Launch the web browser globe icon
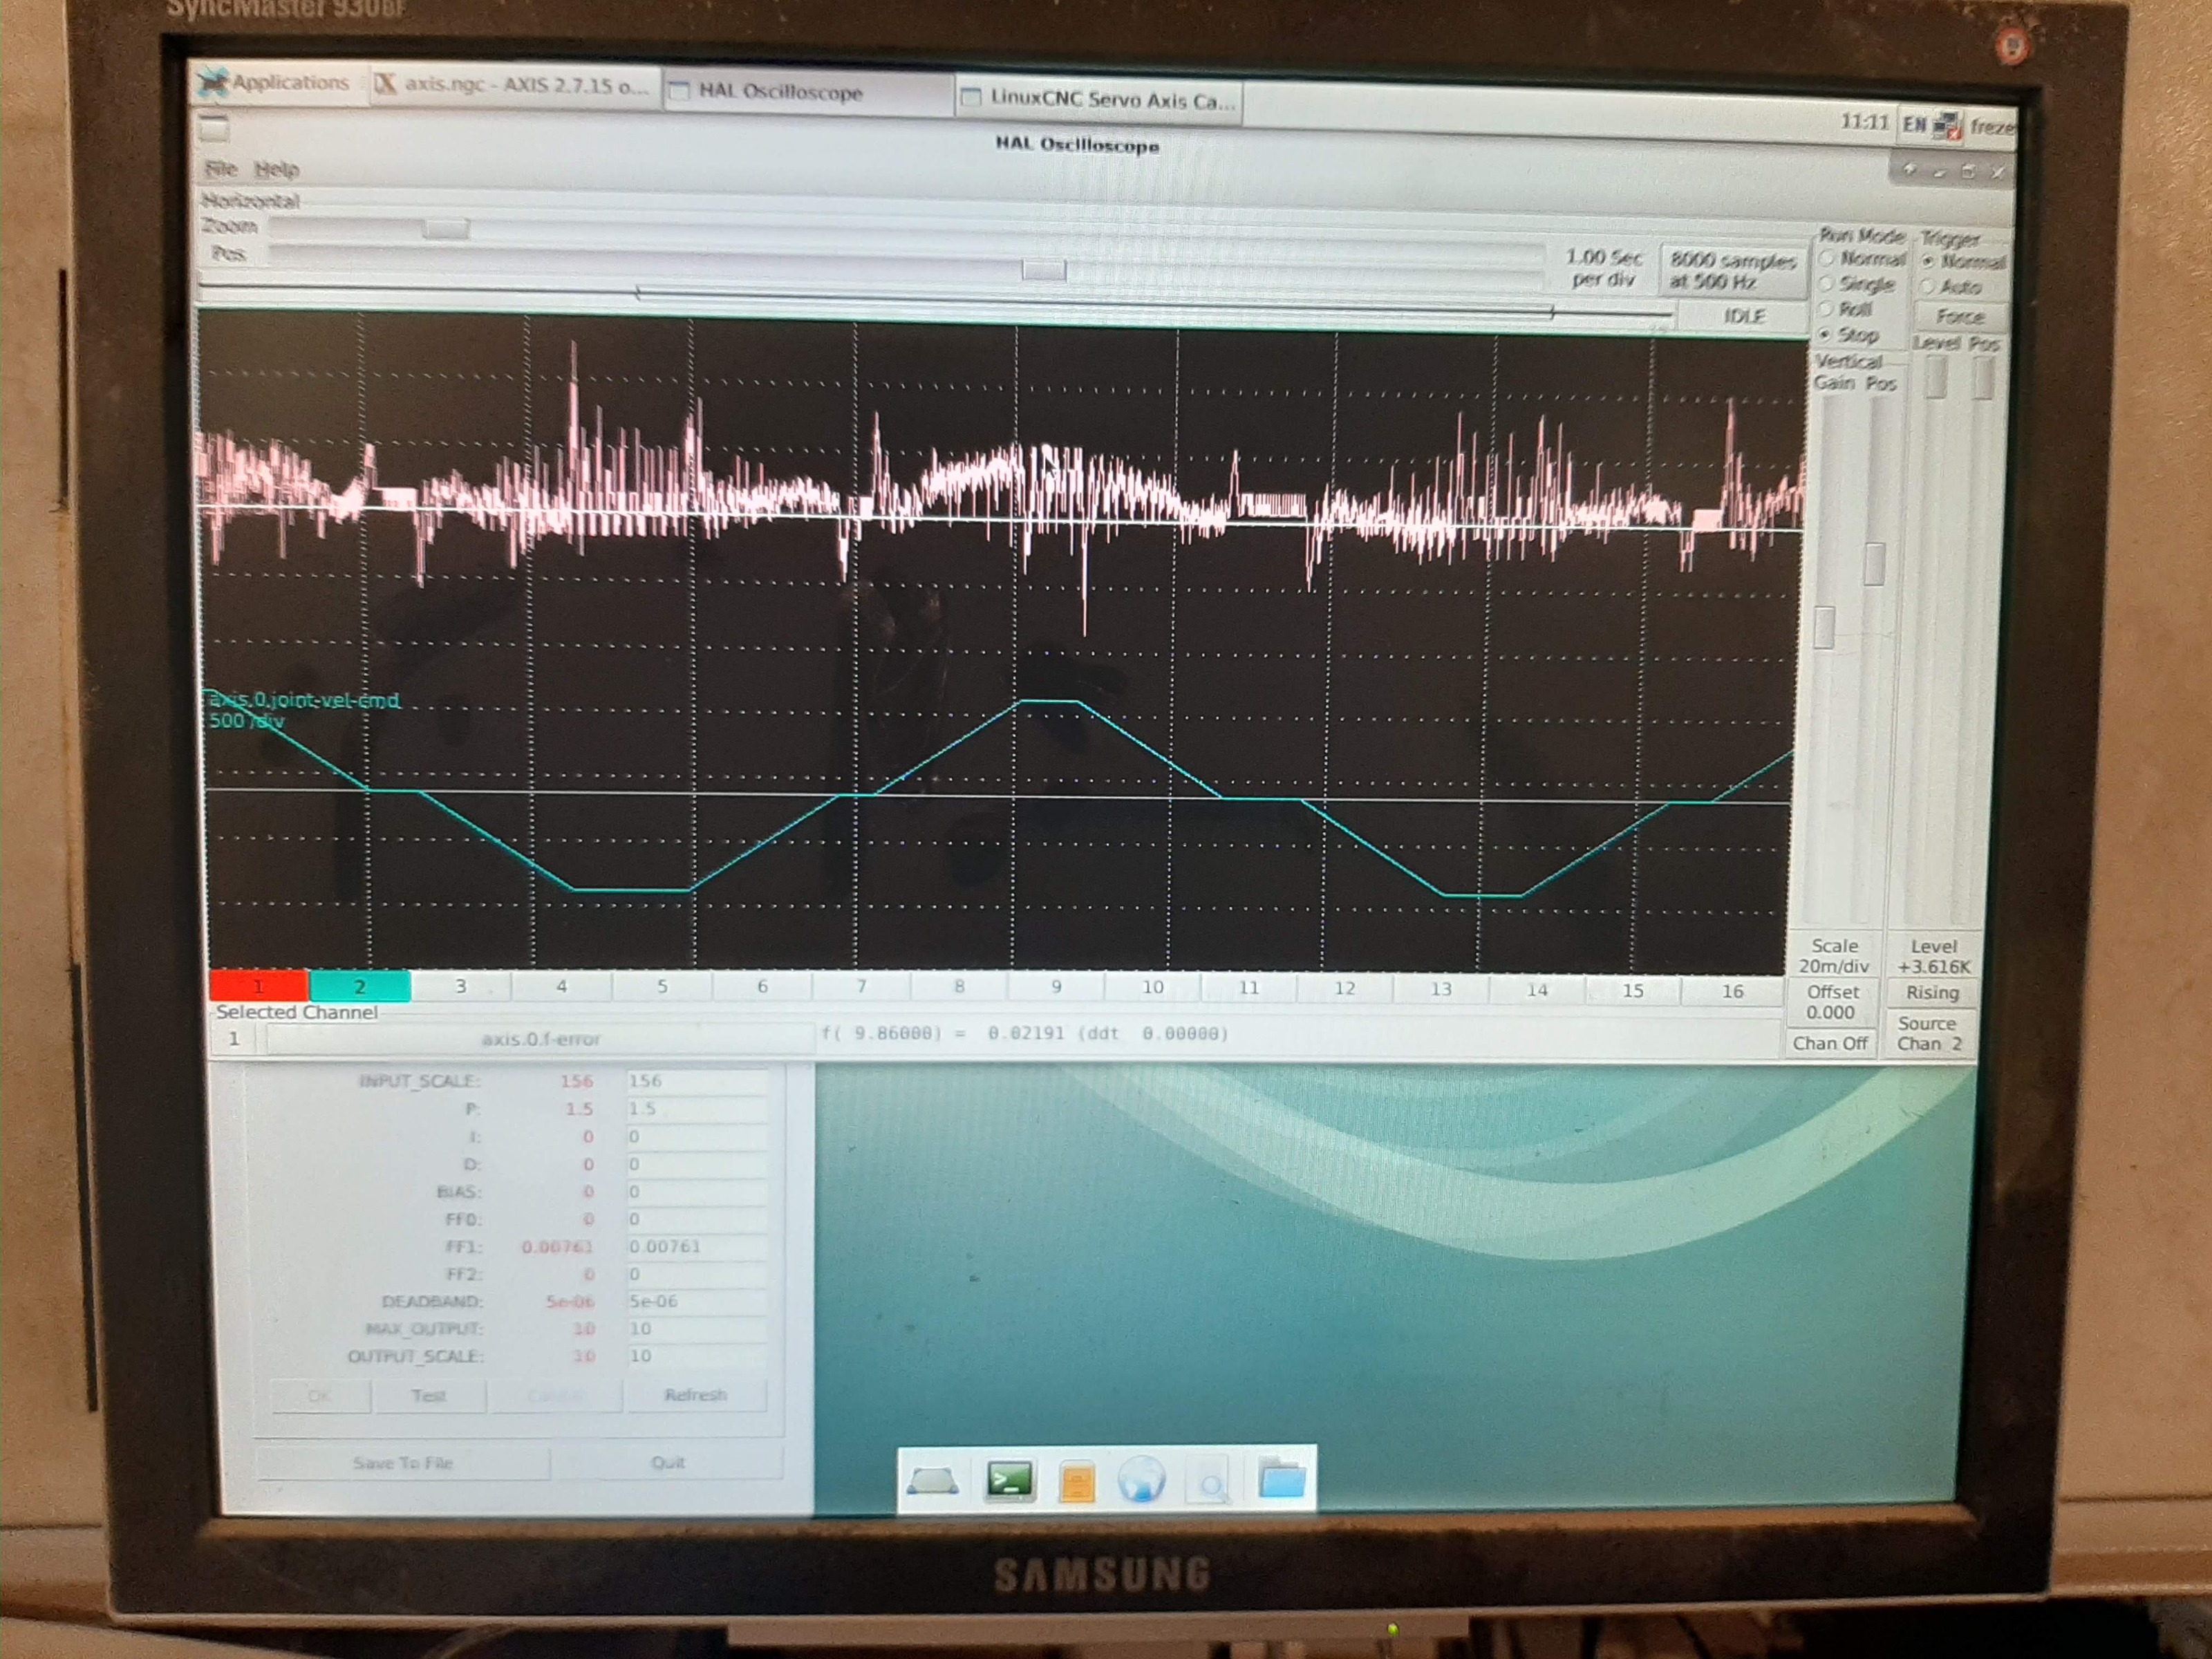This screenshot has height=1659, width=2212. click(1141, 1480)
